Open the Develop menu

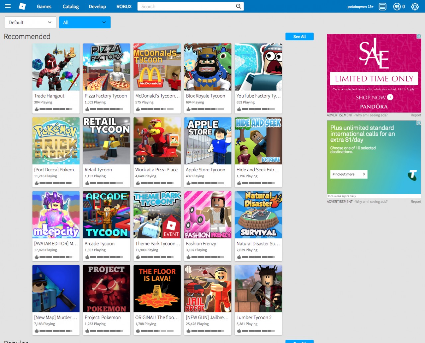coord(97,6)
